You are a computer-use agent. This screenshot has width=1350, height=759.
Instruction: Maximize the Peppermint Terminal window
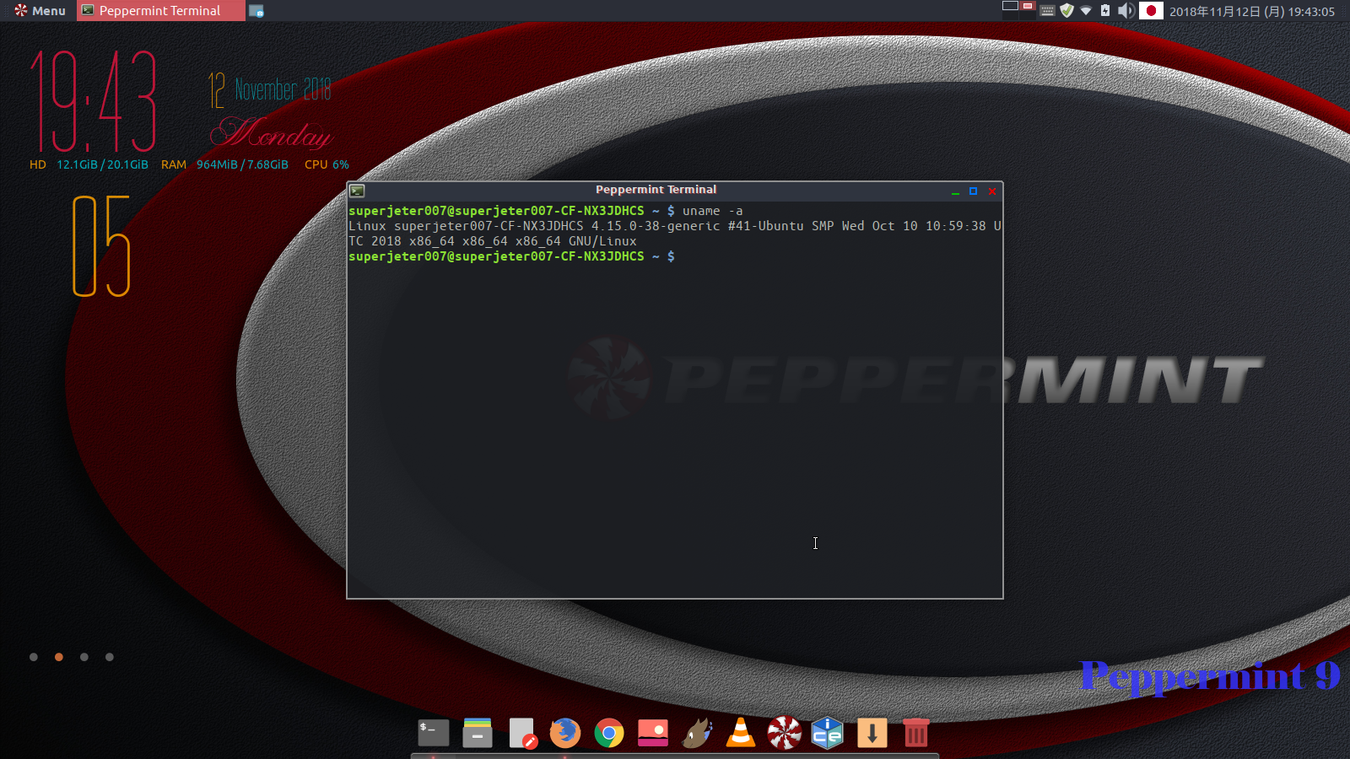(974, 191)
